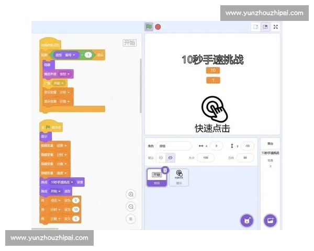Select the stage panel on the right
The width and height of the screenshot is (314, 251).
click(270, 157)
